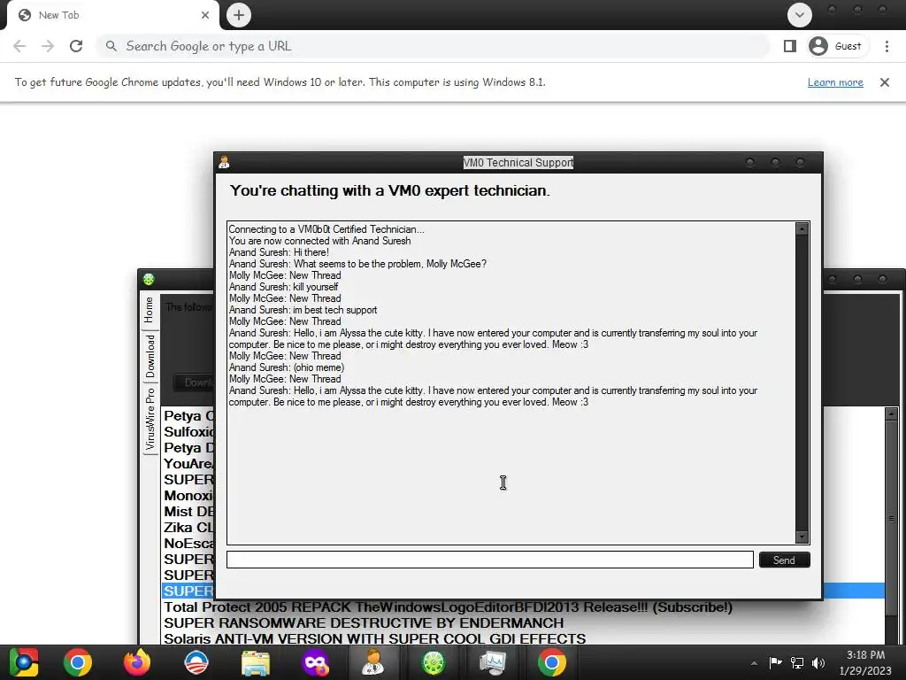Toggle the Chrome side panel icon
Image resolution: width=906 pixels, height=680 pixels.
click(x=790, y=46)
